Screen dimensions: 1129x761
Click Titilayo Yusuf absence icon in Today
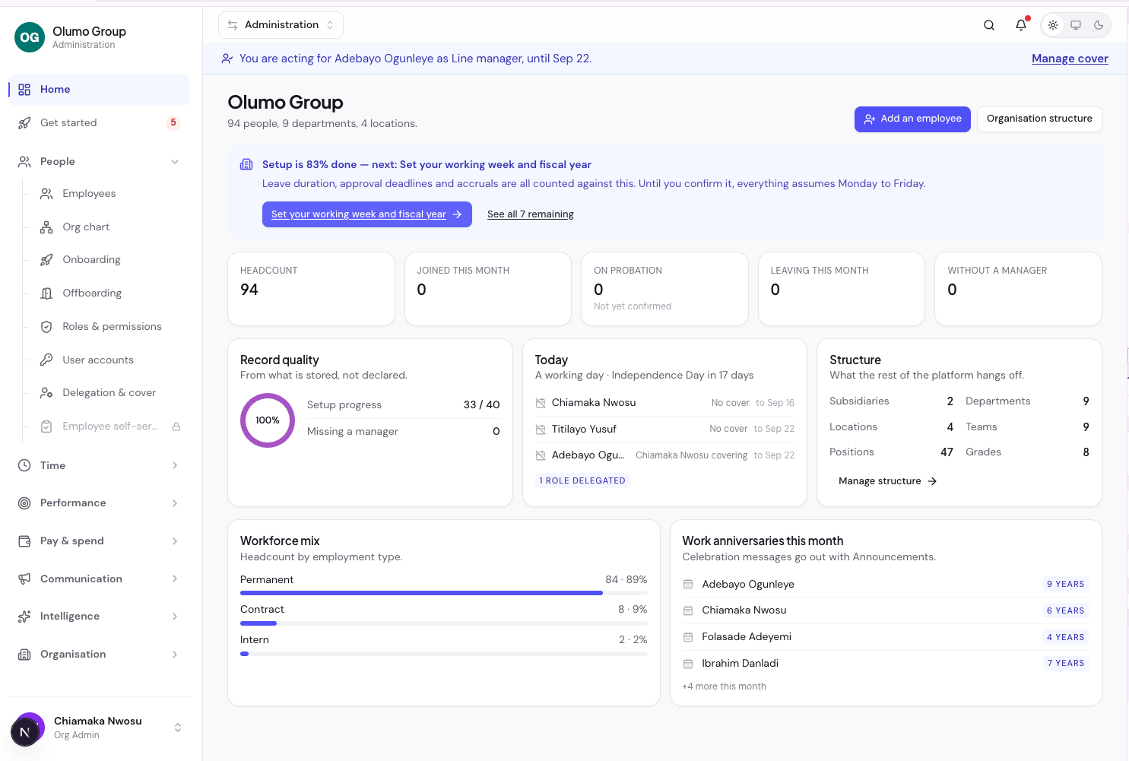(541, 430)
